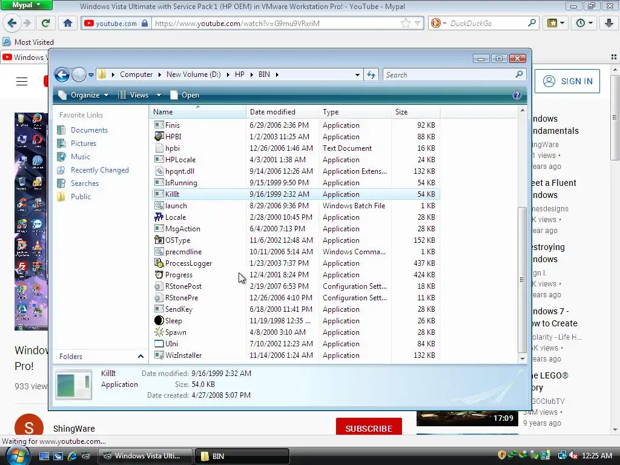Screen dimensions: 620x465
Task: Click the bookmark star in the URL bar
Action: click(405, 24)
